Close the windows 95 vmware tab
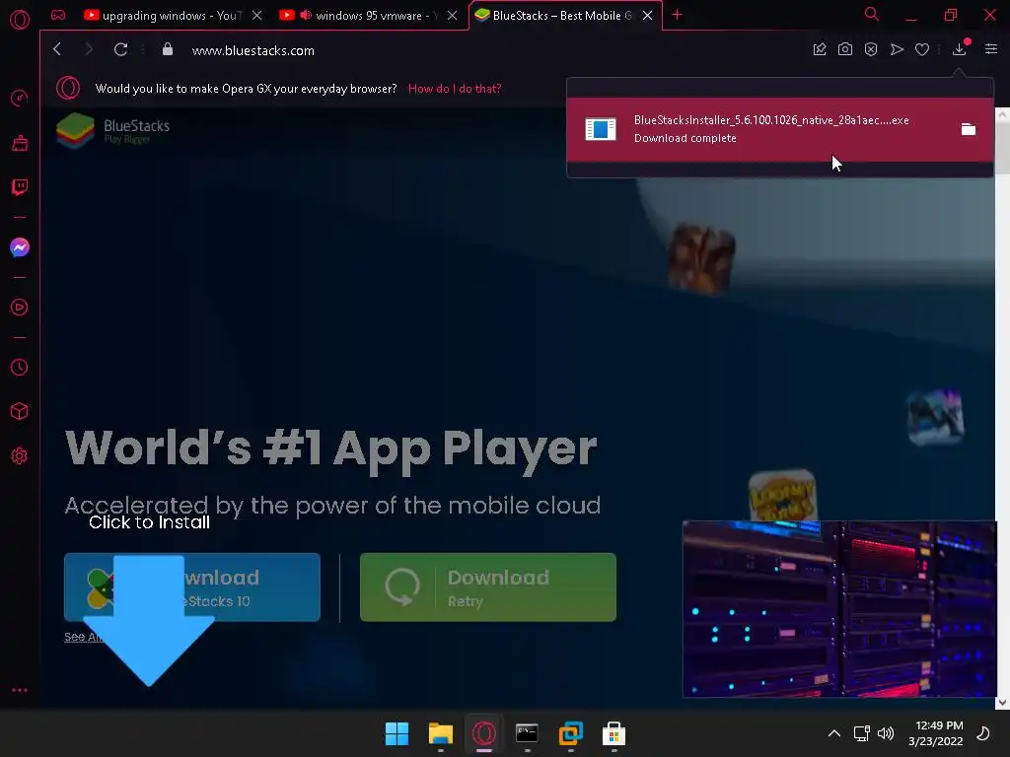The image size is (1010, 757). pyautogui.click(x=452, y=15)
